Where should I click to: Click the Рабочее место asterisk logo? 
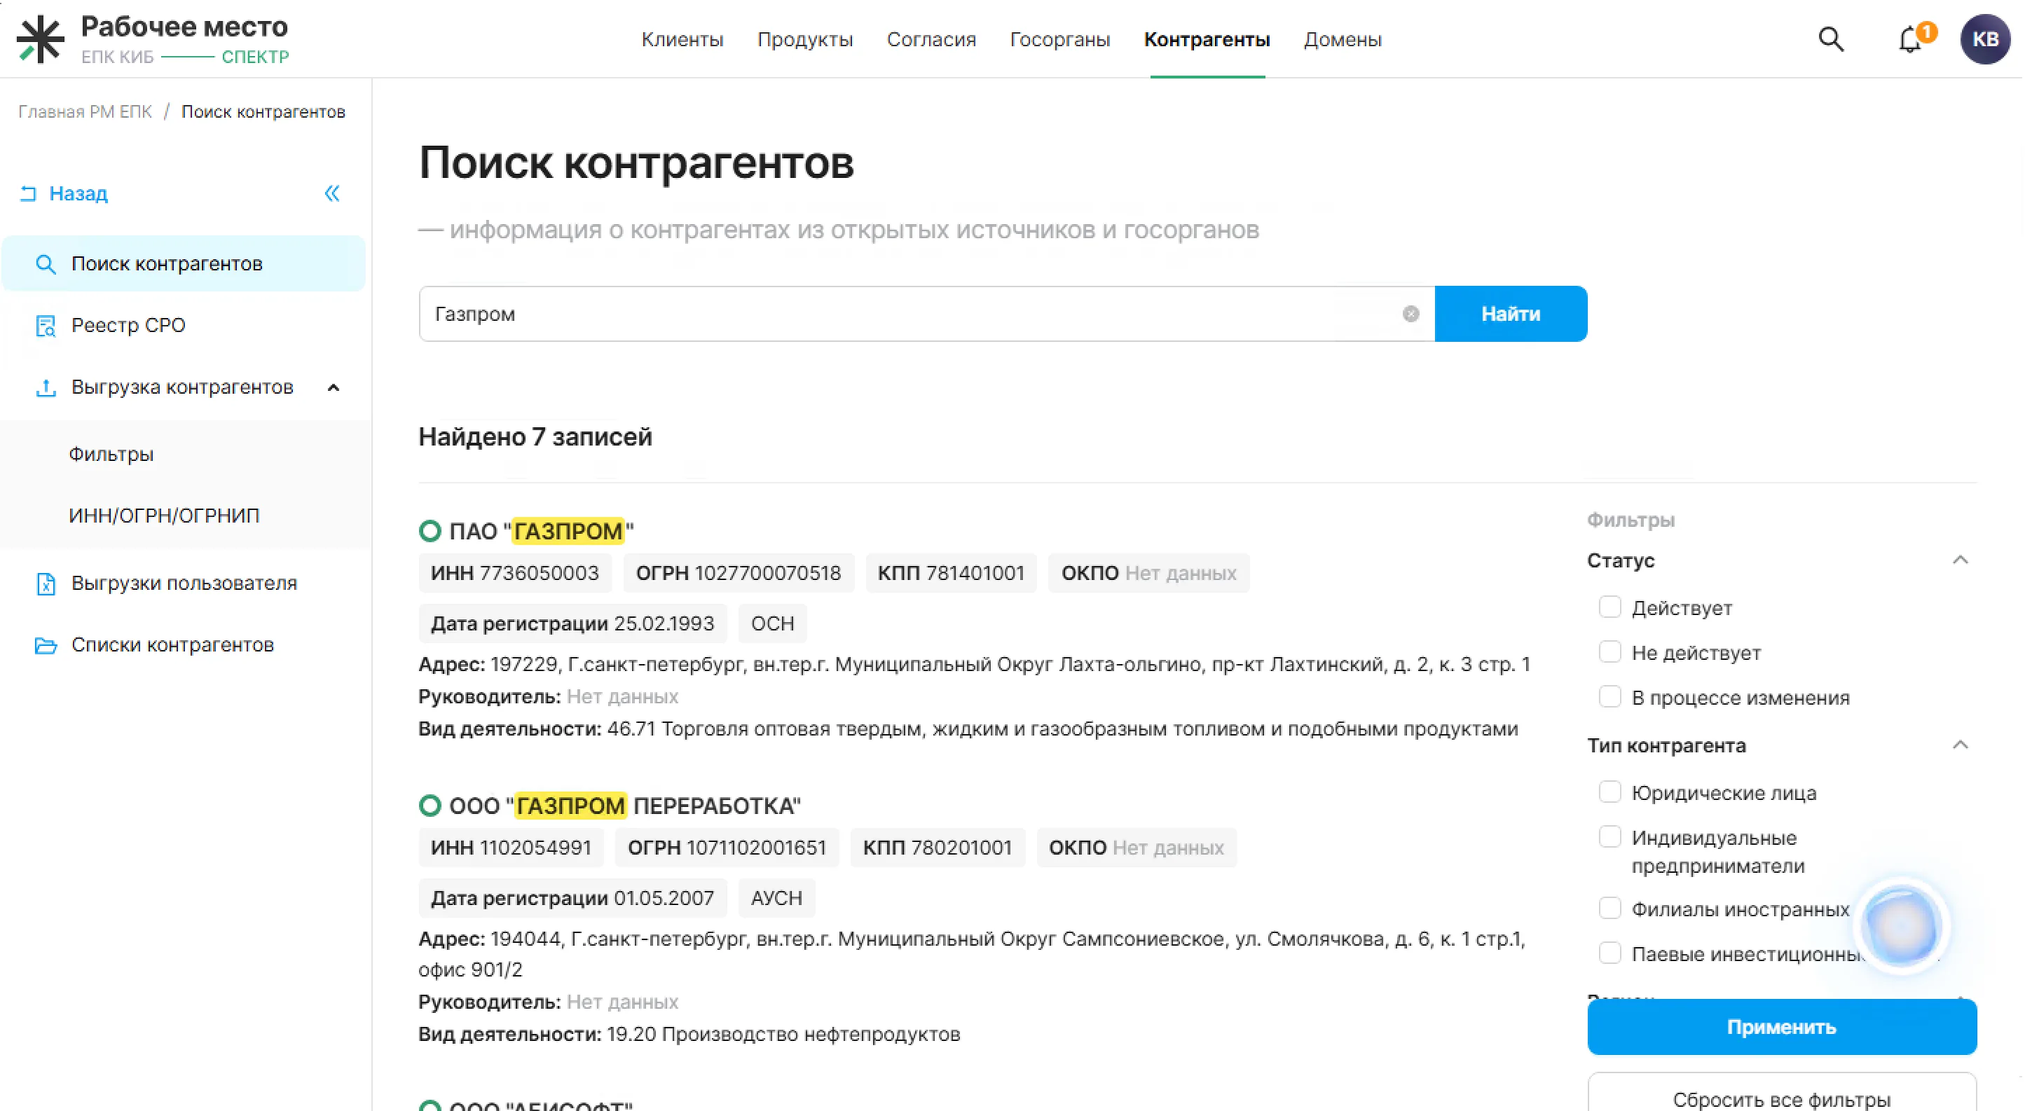[x=39, y=39]
